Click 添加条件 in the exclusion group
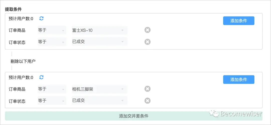 point(238,80)
